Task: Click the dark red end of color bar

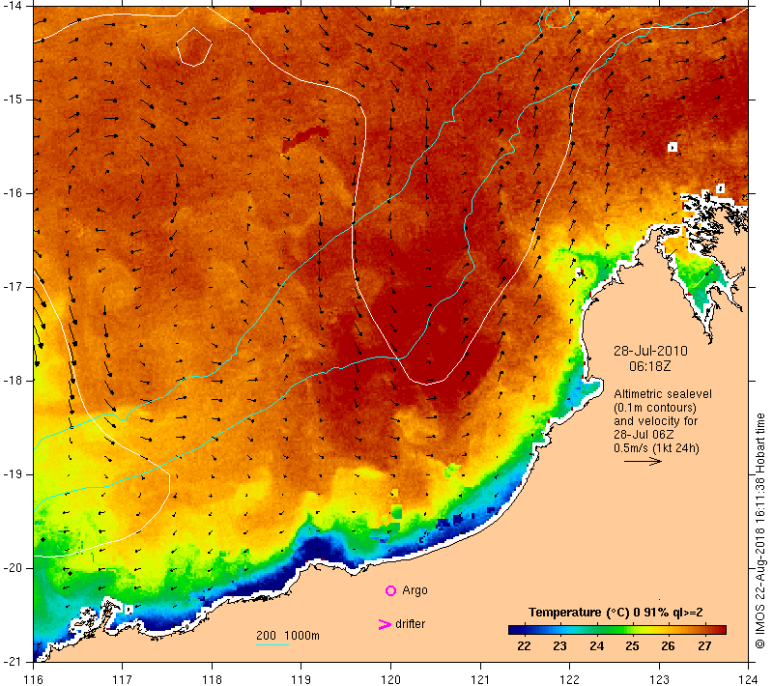Action: pos(721,629)
